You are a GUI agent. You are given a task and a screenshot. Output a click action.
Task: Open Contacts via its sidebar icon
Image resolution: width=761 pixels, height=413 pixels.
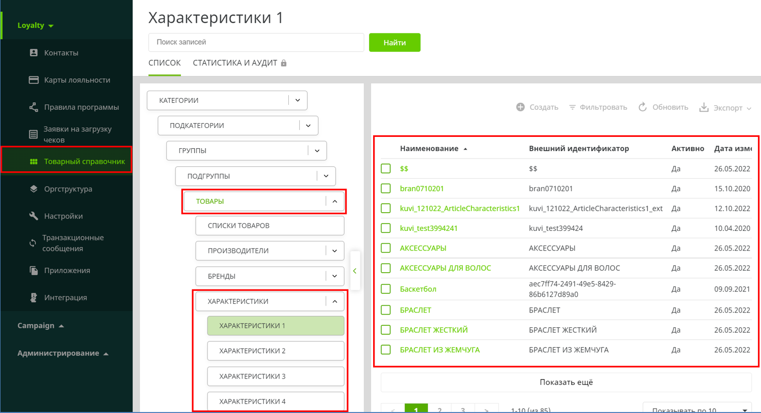[x=34, y=53]
